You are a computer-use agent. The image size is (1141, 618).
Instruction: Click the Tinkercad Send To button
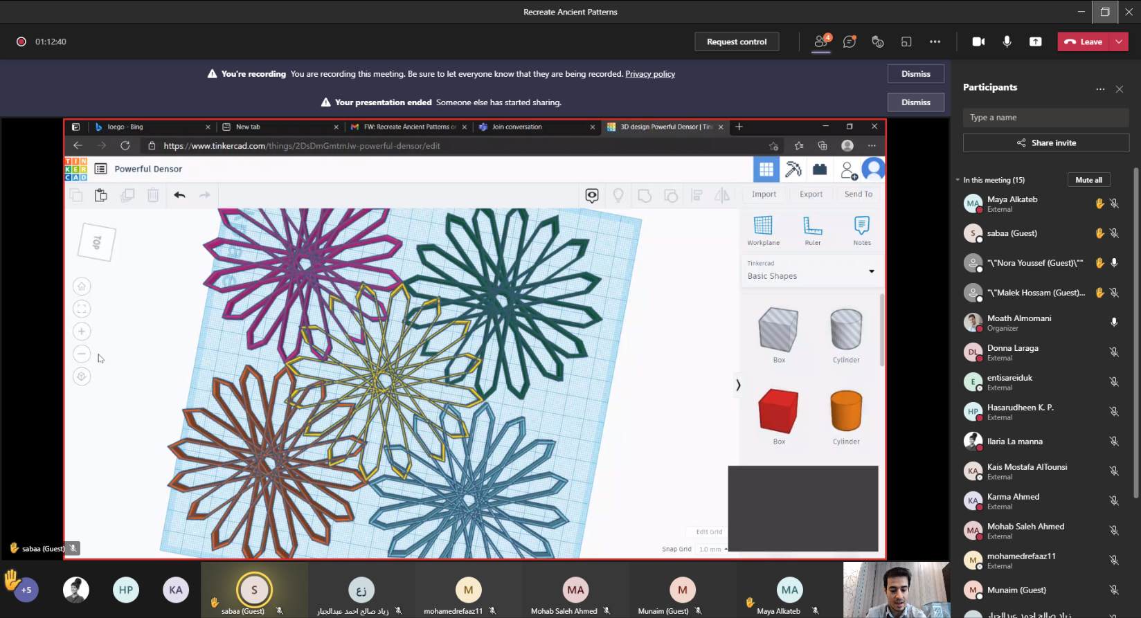tap(858, 194)
